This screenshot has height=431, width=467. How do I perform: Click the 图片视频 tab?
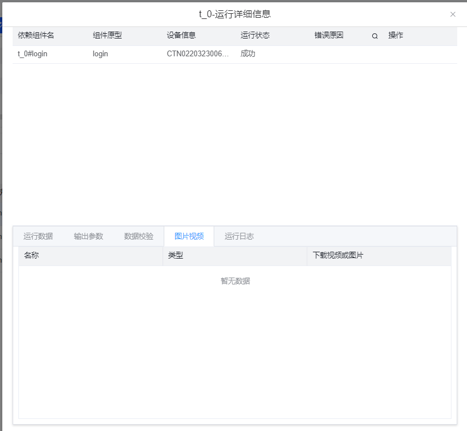click(189, 236)
